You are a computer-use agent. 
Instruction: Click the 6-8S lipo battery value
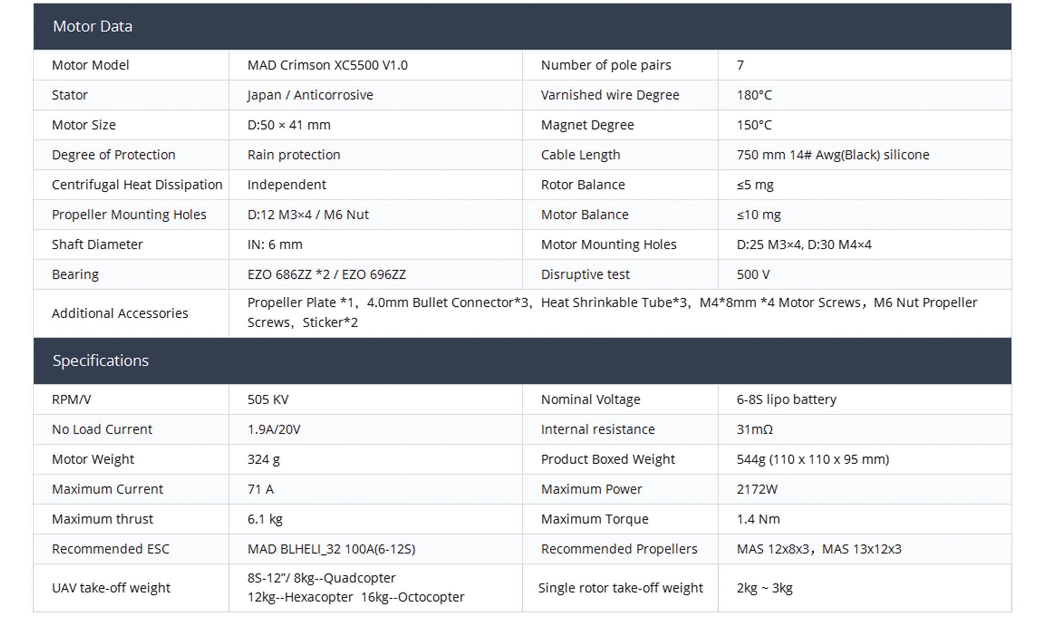(x=786, y=400)
